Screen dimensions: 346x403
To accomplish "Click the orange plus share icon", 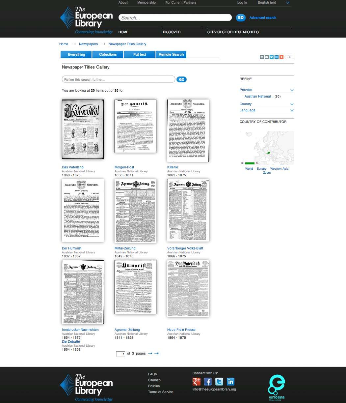I will point(281,57).
